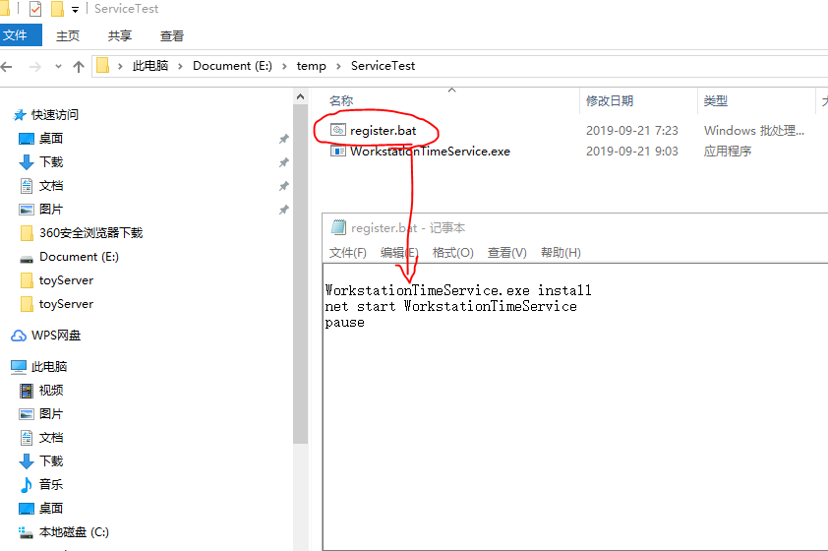828x551 pixels.
Task: Open 视频 under 此电脑
Action: pyautogui.click(x=51, y=391)
